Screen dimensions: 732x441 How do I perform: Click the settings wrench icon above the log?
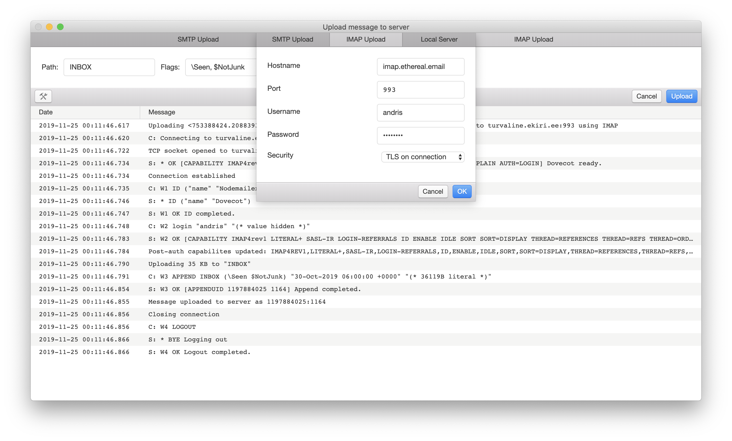click(x=43, y=96)
